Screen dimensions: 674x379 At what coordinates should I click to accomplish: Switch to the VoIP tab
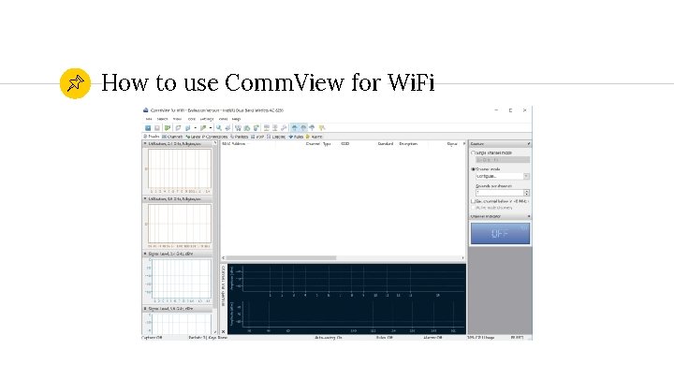pos(257,137)
